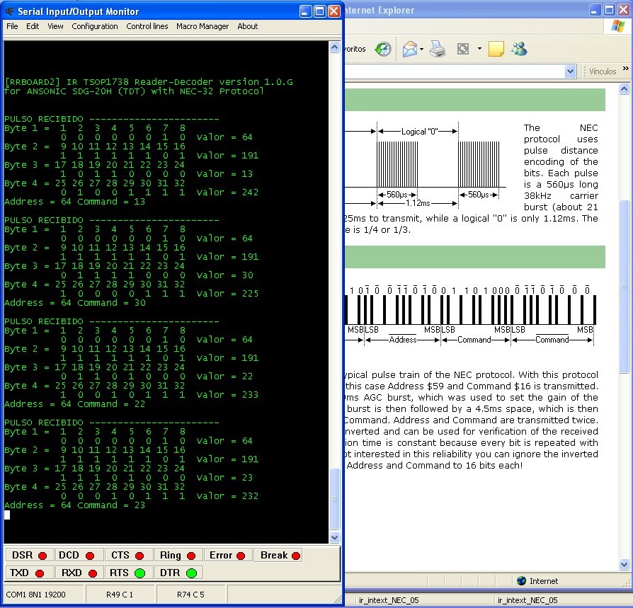Click the R74 C 5 status field
Viewport: 633px width, 608px height.
click(190, 595)
